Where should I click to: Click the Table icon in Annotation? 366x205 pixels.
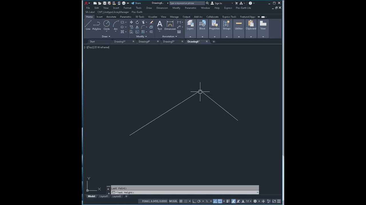(x=179, y=32)
